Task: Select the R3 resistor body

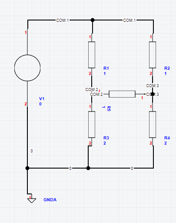Action: point(92,125)
